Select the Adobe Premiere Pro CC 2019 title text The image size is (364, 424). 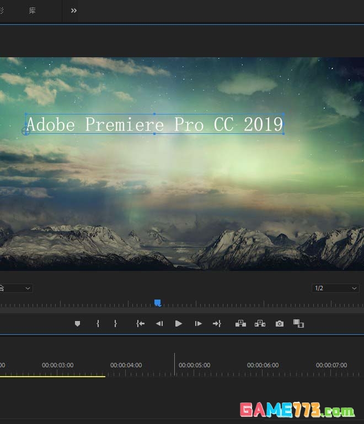(x=154, y=124)
